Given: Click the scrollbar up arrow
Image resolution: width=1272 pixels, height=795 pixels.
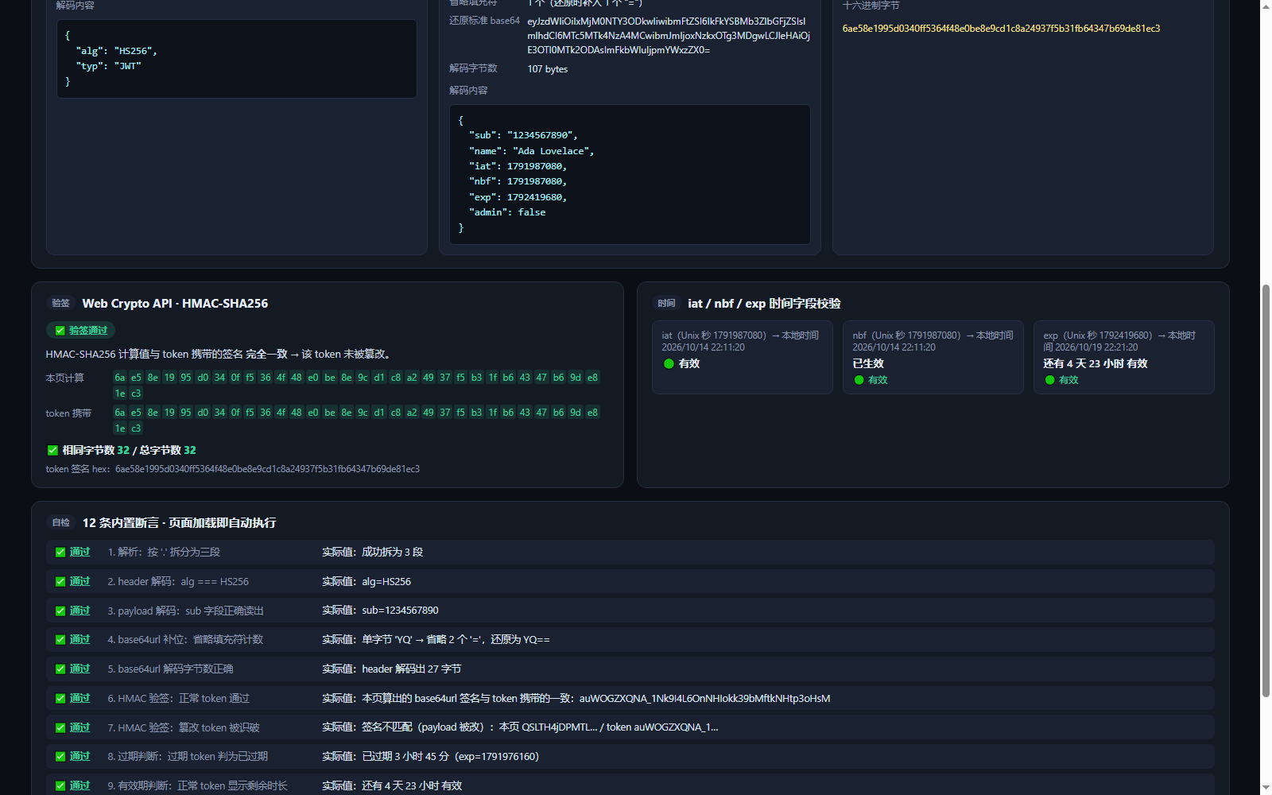Looking at the screenshot, I should coord(1266,6).
